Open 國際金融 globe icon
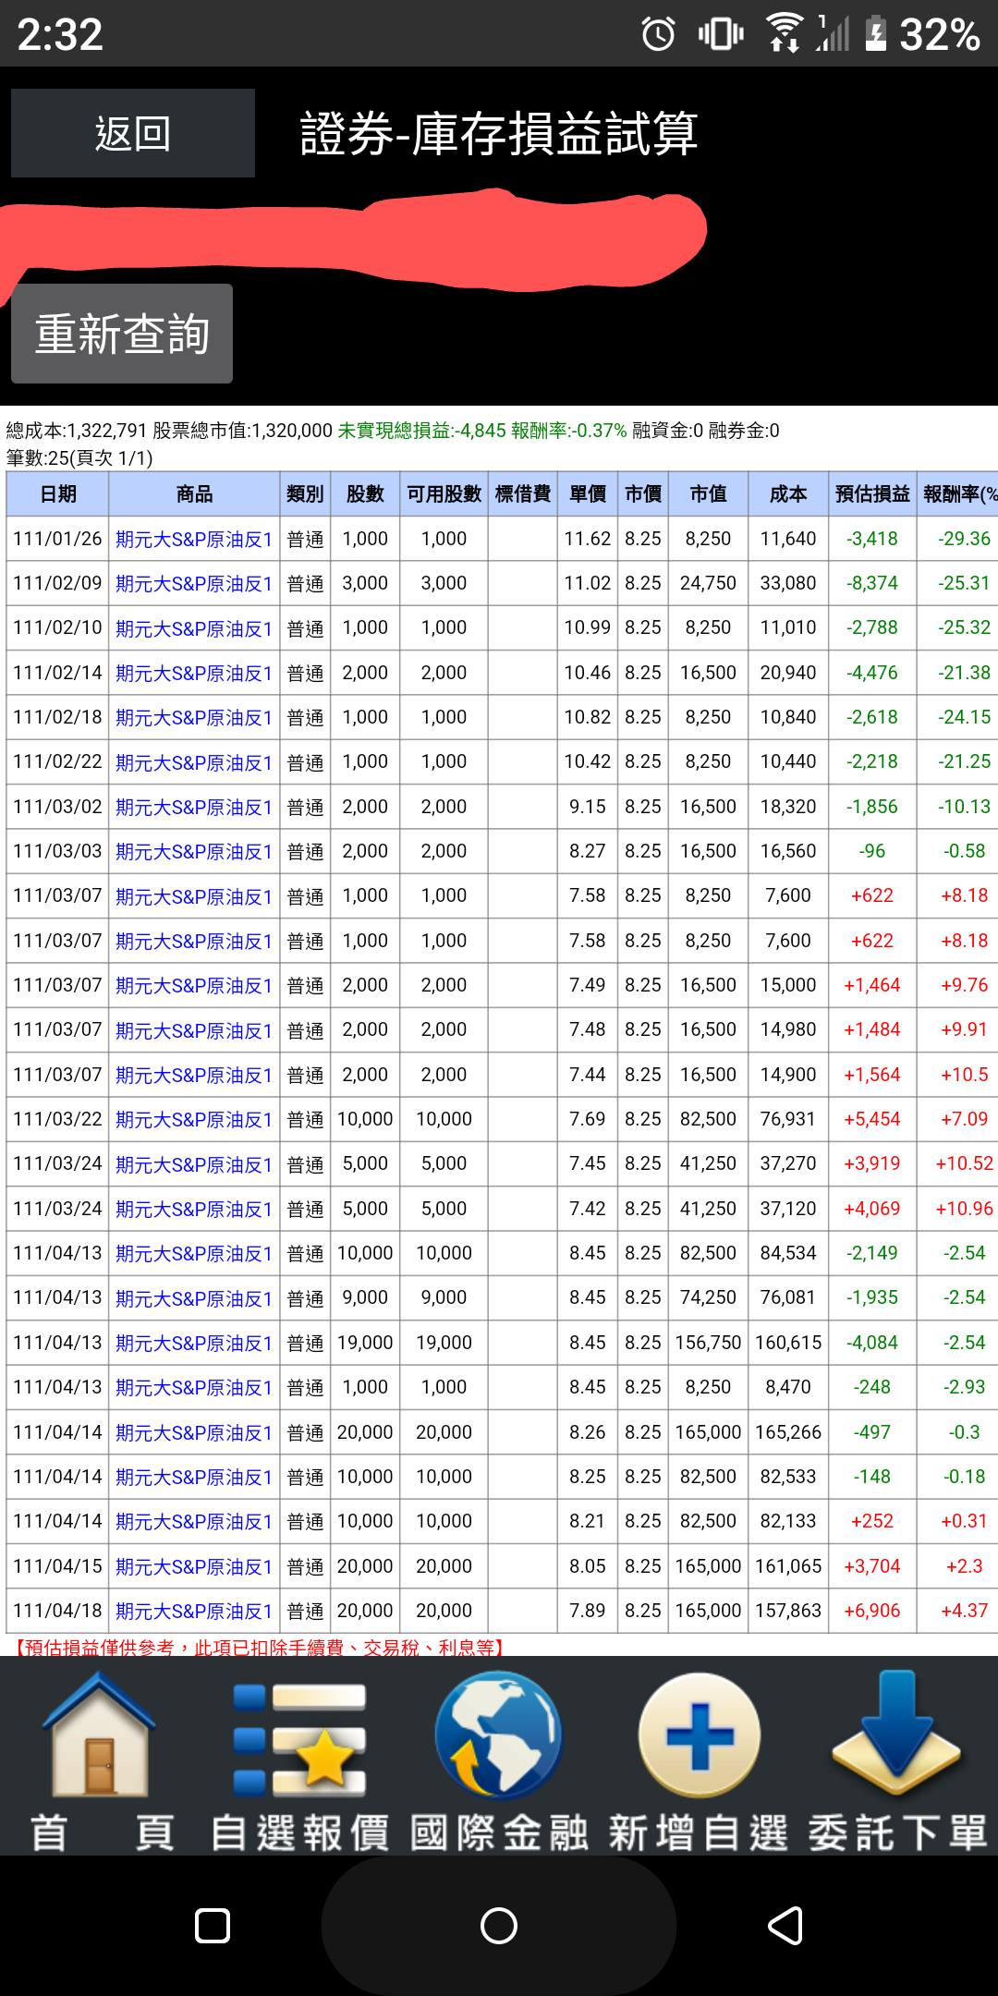Viewport: 998px width, 1996px height. 499,1737
